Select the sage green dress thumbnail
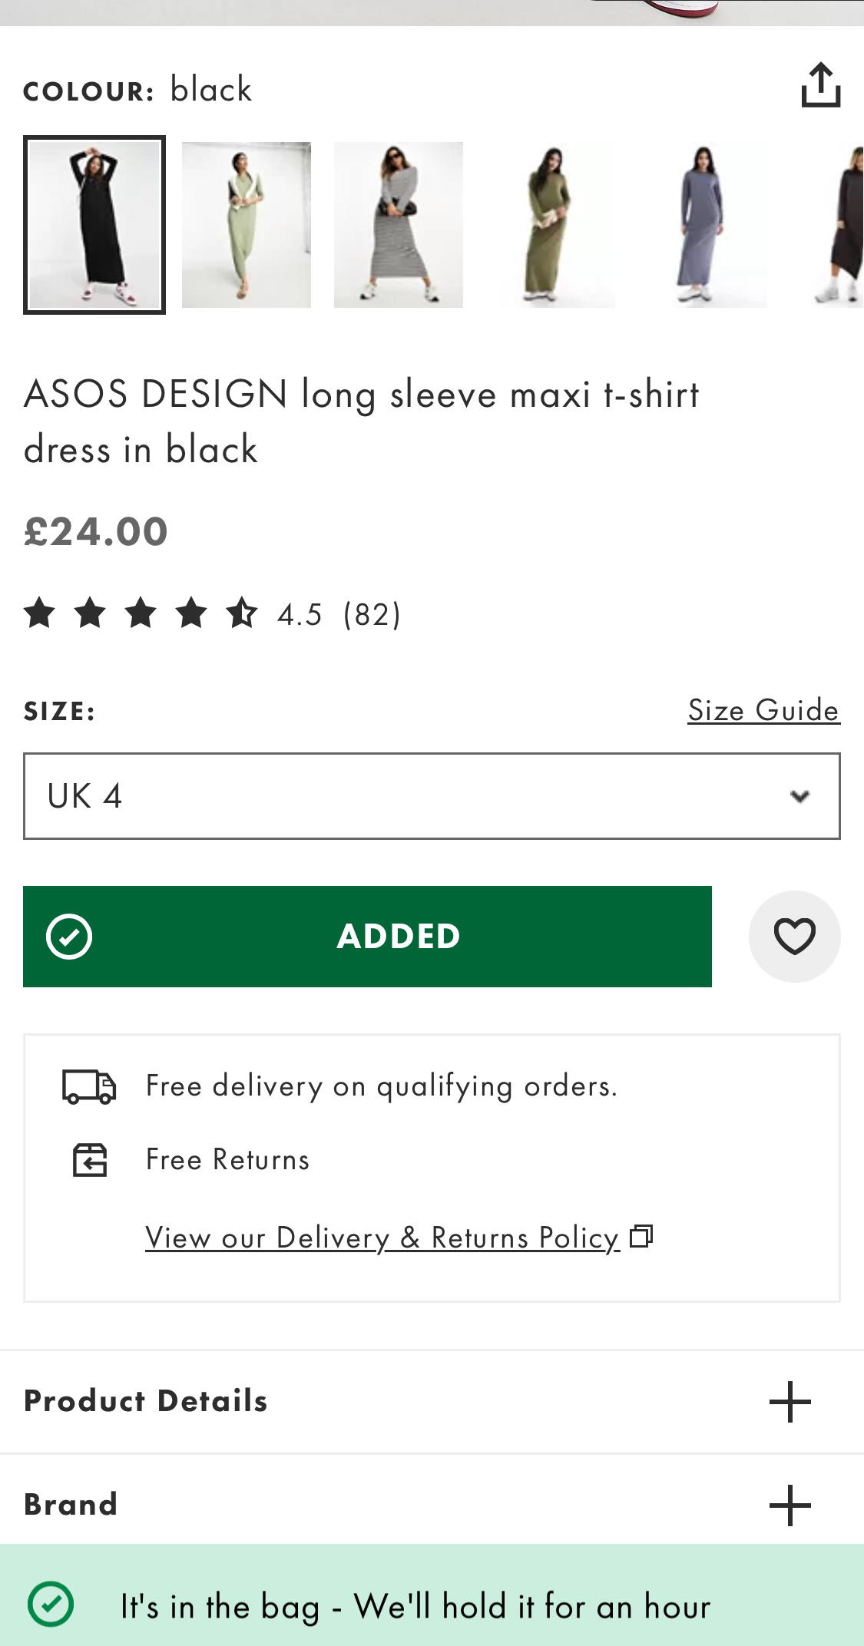The width and height of the screenshot is (864, 1646). 246,223
